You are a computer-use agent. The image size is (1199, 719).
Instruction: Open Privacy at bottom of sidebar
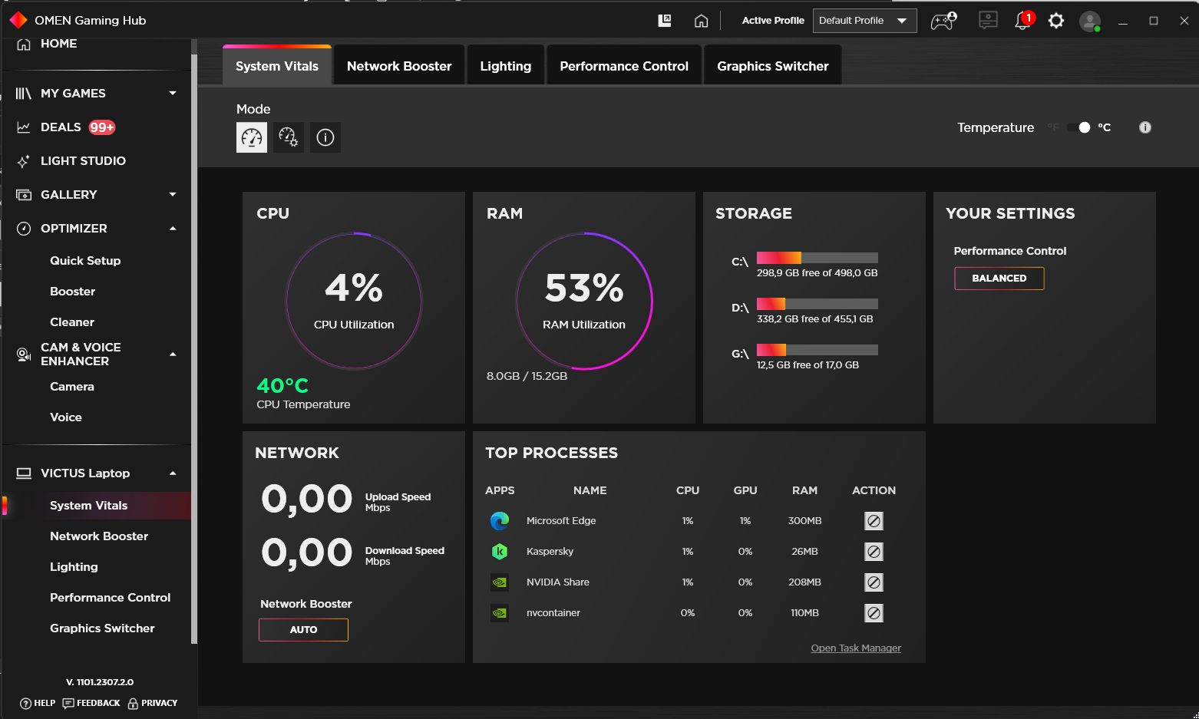point(153,704)
